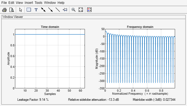Click the Window Viewer panel title
The height and width of the screenshot is (106, 187).
(13, 17)
